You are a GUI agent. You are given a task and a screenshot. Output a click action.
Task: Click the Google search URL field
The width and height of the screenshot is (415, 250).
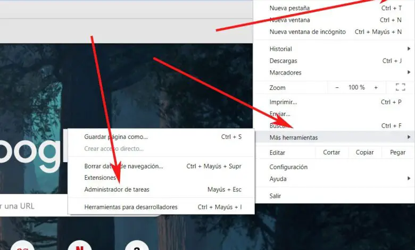[34, 206]
